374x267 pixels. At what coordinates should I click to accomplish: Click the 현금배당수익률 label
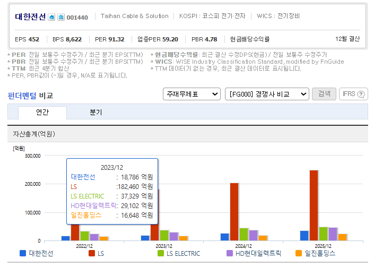[x=250, y=39]
